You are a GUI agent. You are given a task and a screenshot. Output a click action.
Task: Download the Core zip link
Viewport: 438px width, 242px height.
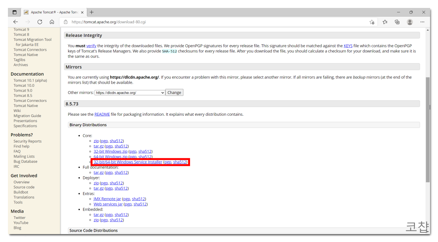[x=96, y=141]
